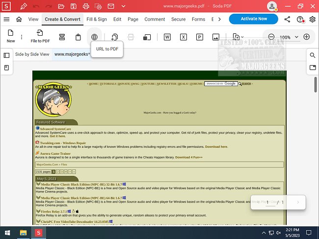
Task: Click the Aurora Game Trainer link
Action: (55, 153)
